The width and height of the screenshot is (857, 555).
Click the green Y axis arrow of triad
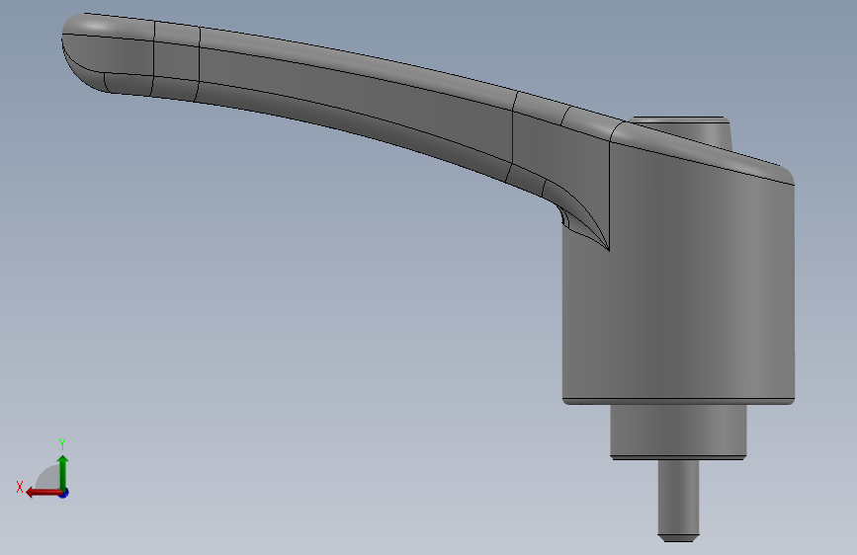tap(63, 472)
